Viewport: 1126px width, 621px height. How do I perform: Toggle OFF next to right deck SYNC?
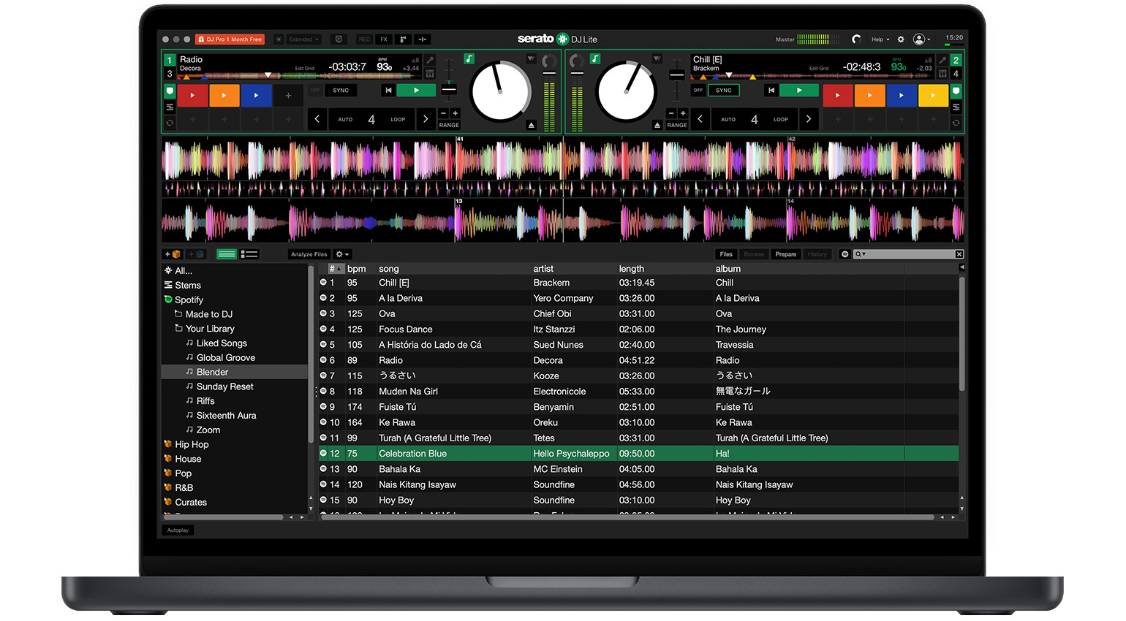(698, 90)
